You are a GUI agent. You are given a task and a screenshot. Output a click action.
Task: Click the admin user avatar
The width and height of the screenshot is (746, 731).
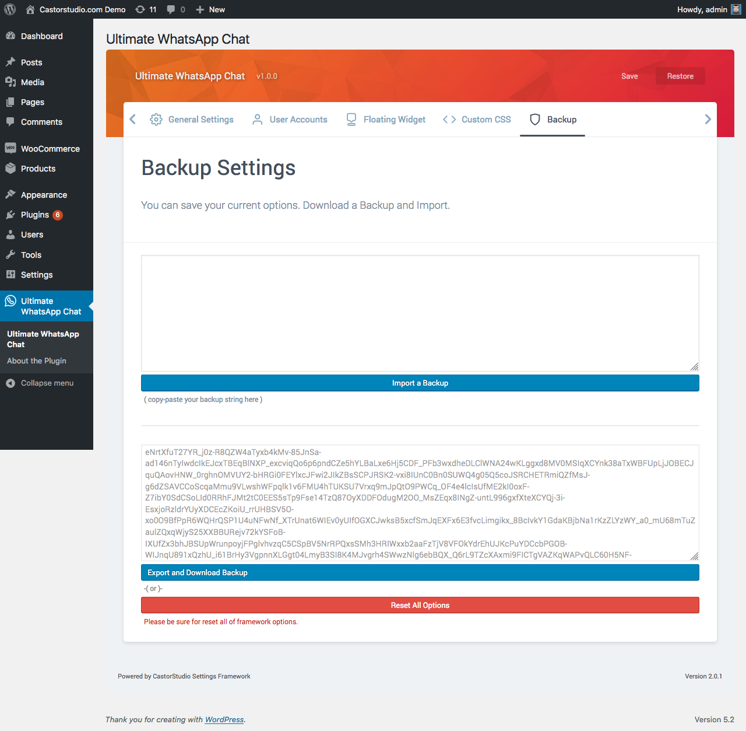[x=736, y=9]
